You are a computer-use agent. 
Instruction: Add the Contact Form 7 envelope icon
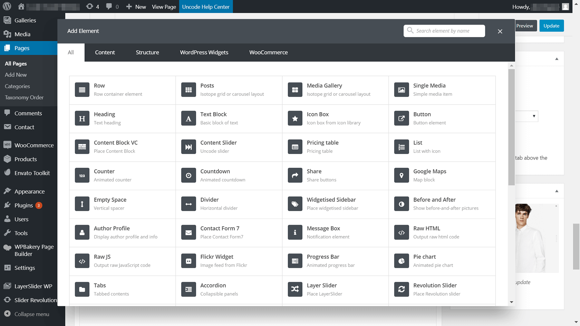[188, 232]
